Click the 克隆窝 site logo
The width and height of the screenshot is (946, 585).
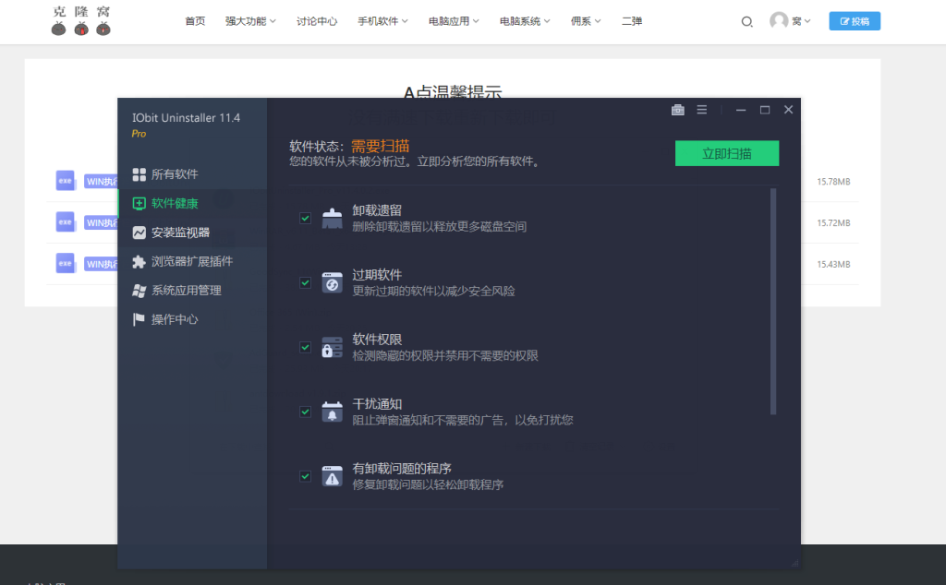pyautogui.click(x=81, y=20)
